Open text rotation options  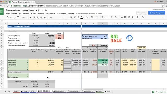[116, 17]
